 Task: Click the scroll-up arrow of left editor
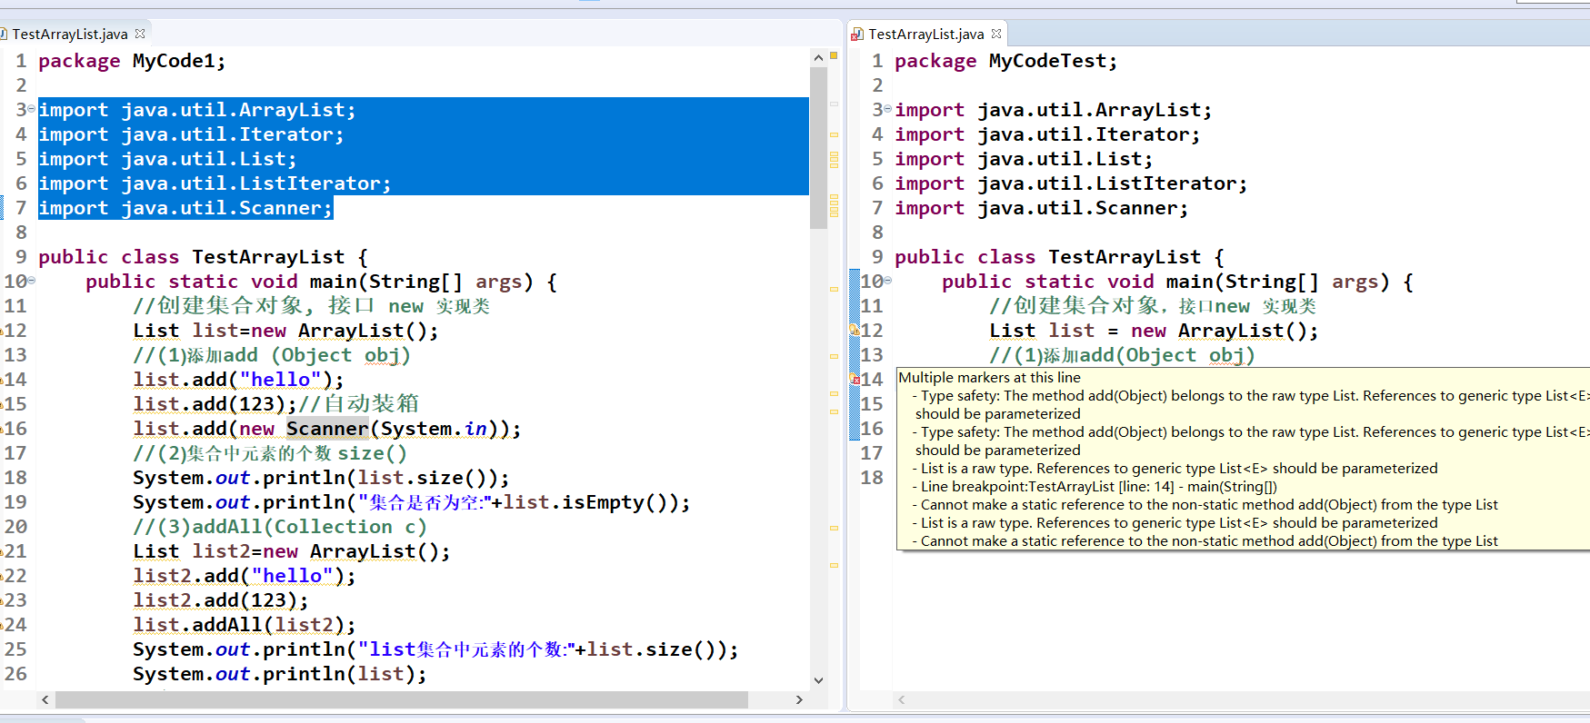[x=818, y=57]
